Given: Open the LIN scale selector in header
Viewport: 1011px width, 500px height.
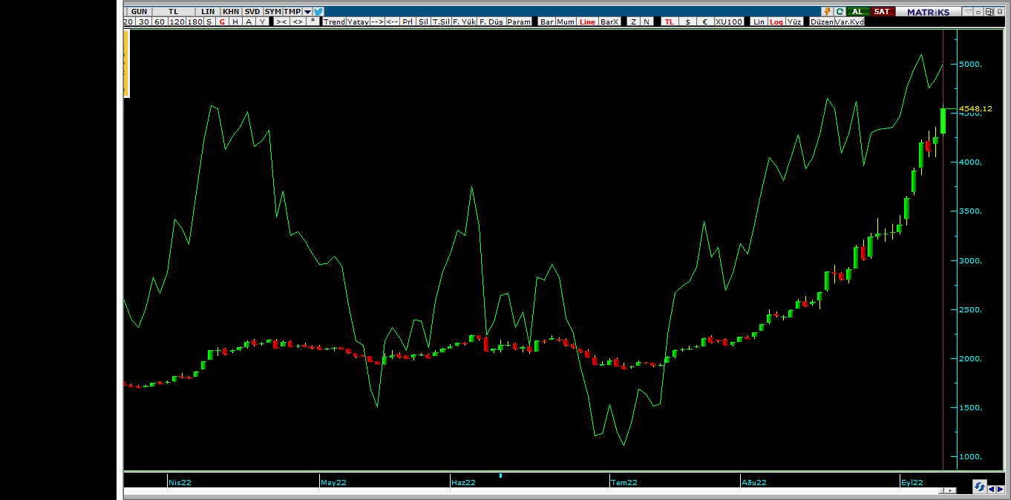Looking at the screenshot, I should coord(208,12).
